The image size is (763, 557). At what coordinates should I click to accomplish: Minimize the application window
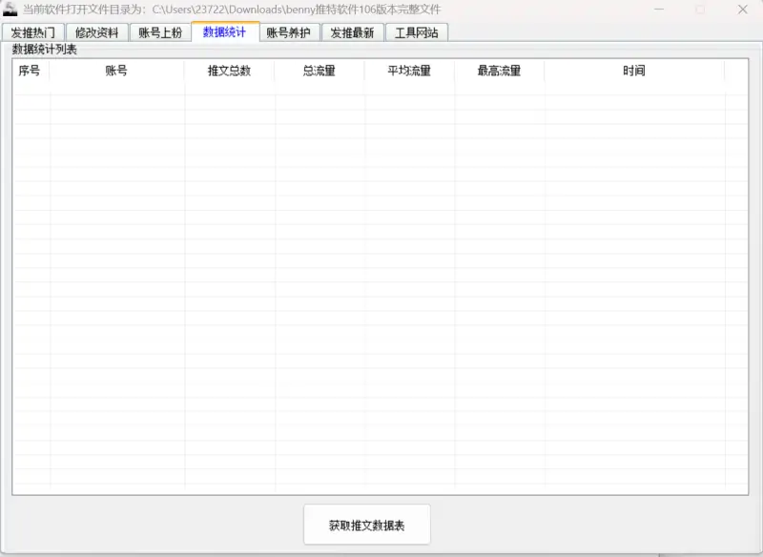pos(657,9)
